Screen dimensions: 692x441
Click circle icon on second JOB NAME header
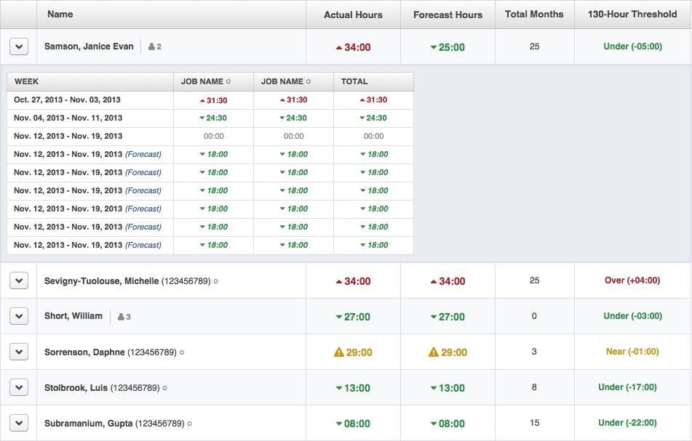(x=308, y=81)
